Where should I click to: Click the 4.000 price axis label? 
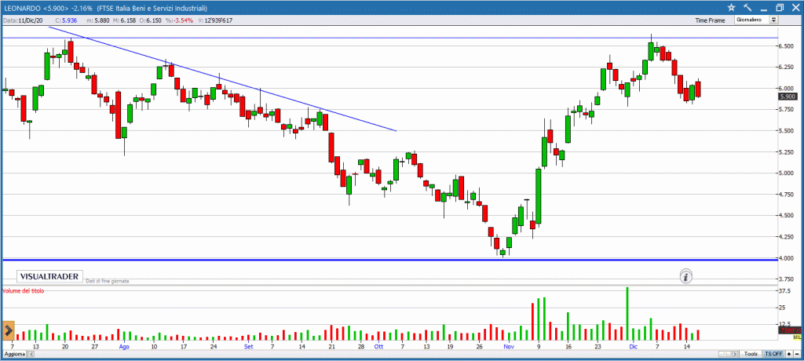click(788, 258)
